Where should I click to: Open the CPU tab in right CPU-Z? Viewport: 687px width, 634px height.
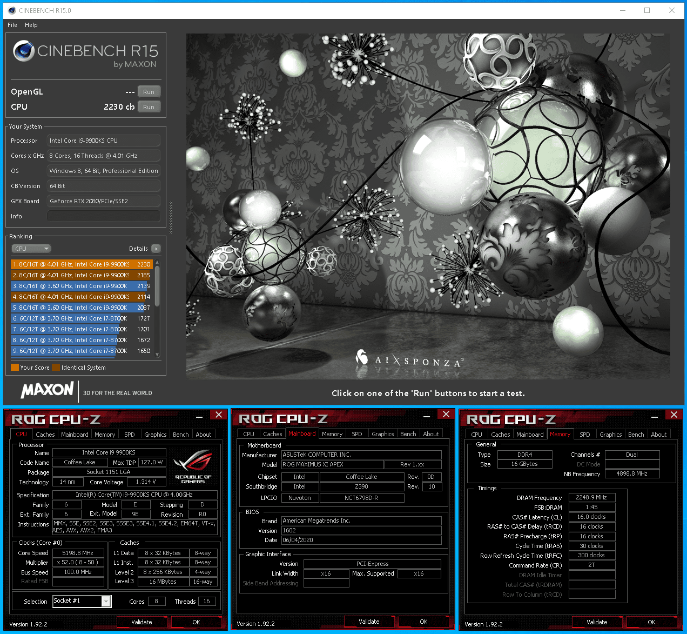[x=477, y=435]
